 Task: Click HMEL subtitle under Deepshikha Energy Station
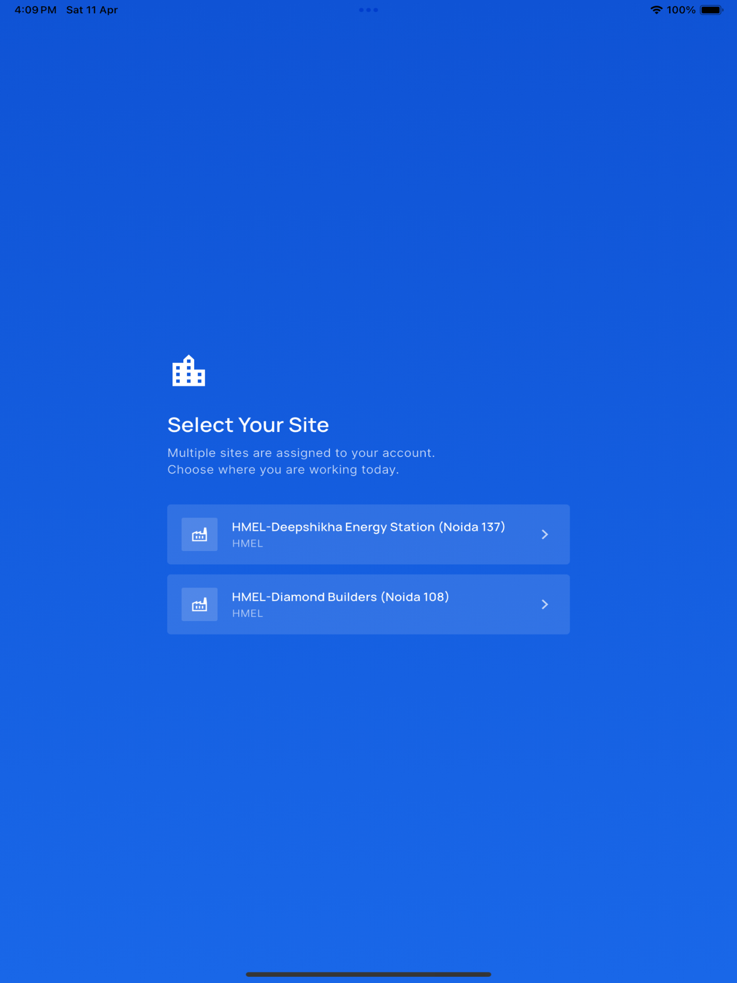[248, 544]
